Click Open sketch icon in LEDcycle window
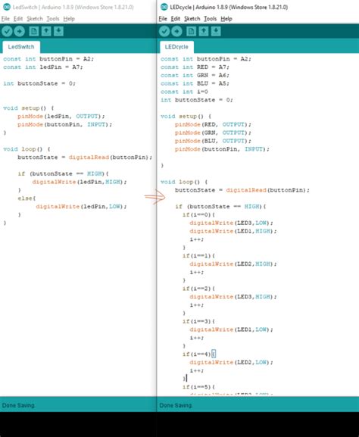This screenshot has width=359, height=437. coord(203,31)
